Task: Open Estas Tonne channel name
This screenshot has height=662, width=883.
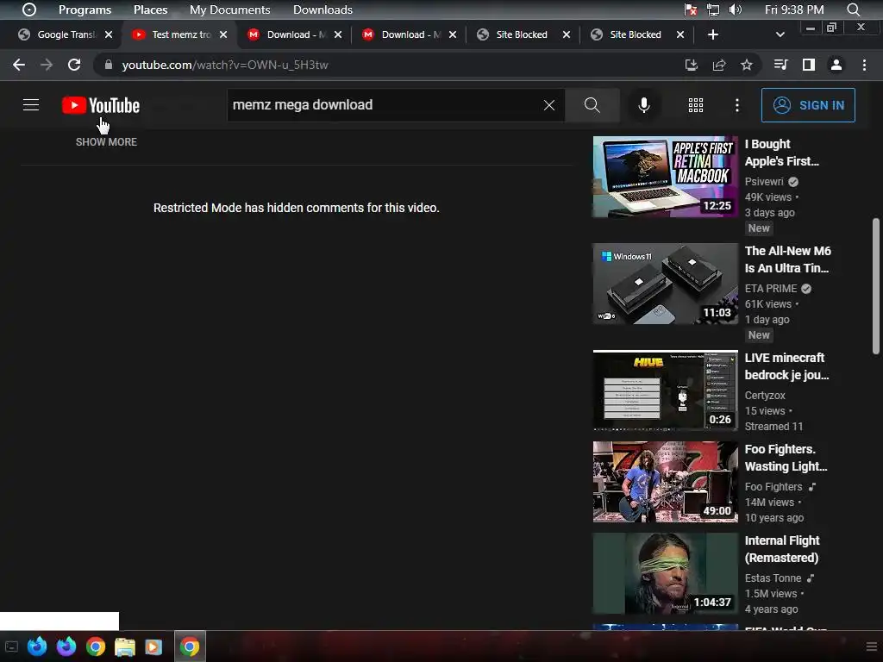Action: (773, 578)
